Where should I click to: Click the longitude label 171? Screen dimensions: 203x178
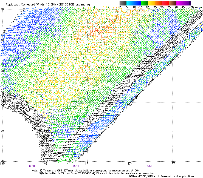tap(87, 163)
